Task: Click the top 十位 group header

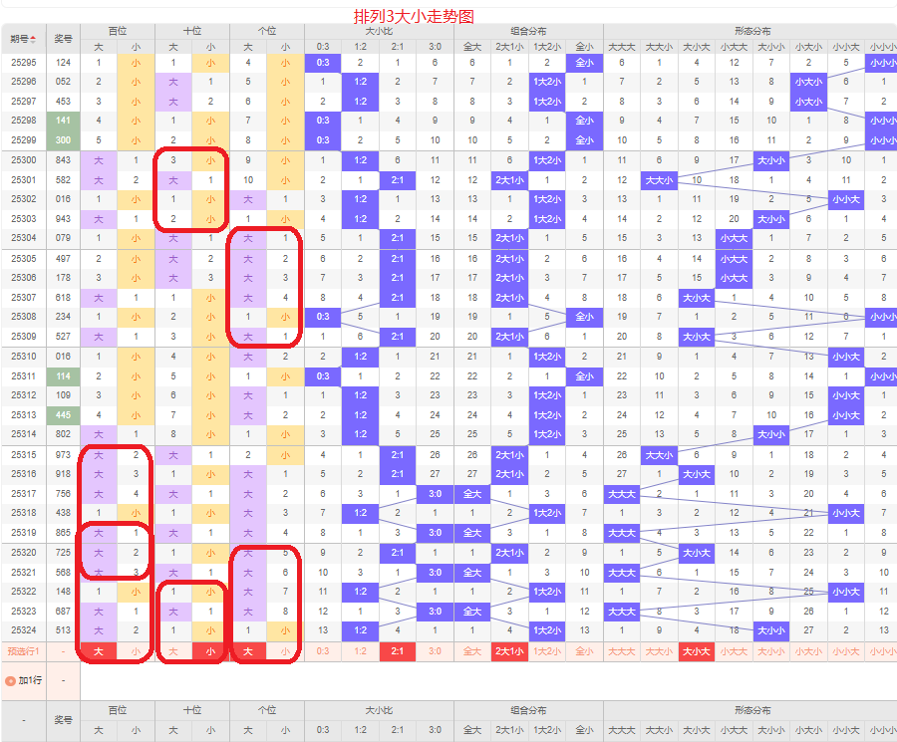Action: 192,32
